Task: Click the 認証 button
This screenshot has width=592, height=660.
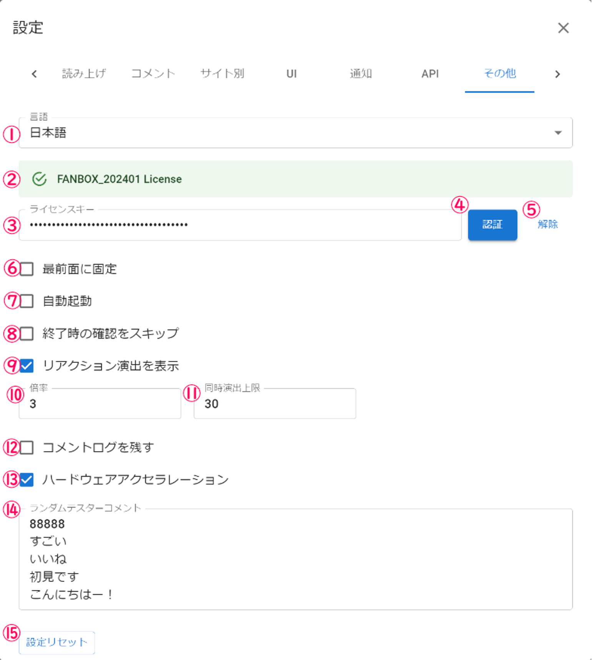Action: [x=492, y=225]
